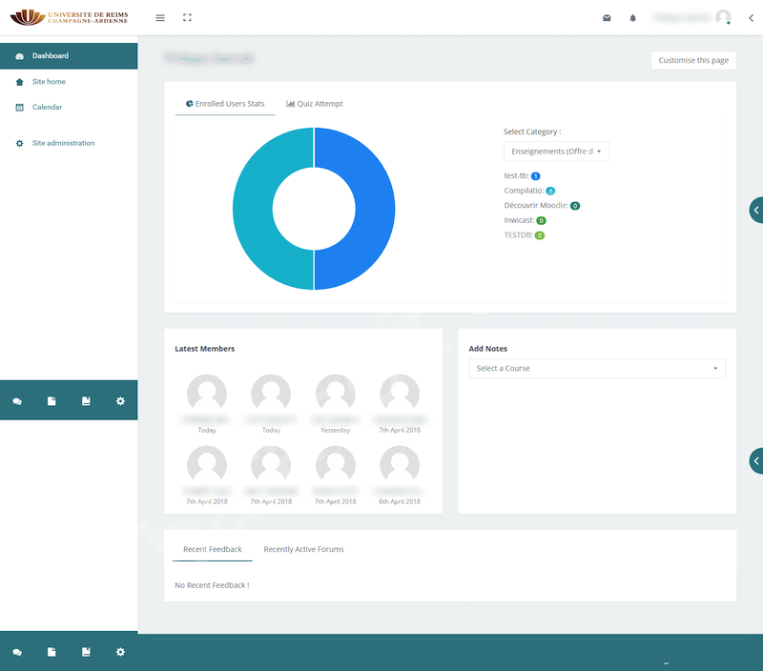Open the Recent Feedback tab
The image size is (763, 671).
pos(212,549)
